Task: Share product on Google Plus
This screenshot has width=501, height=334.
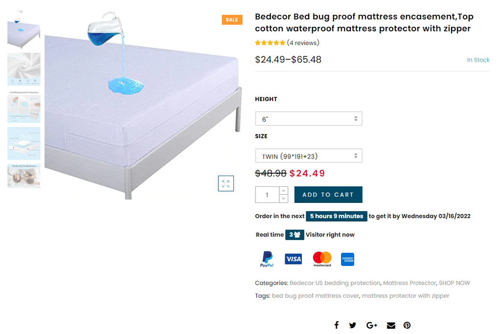Action: tap(372, 325)
